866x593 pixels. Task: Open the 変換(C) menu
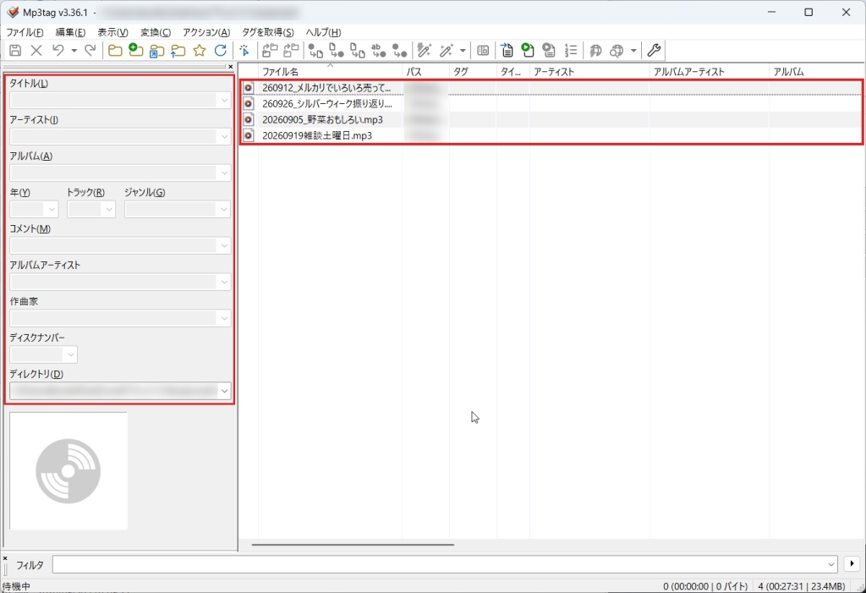pyautogui.click(x=156, y=32)
